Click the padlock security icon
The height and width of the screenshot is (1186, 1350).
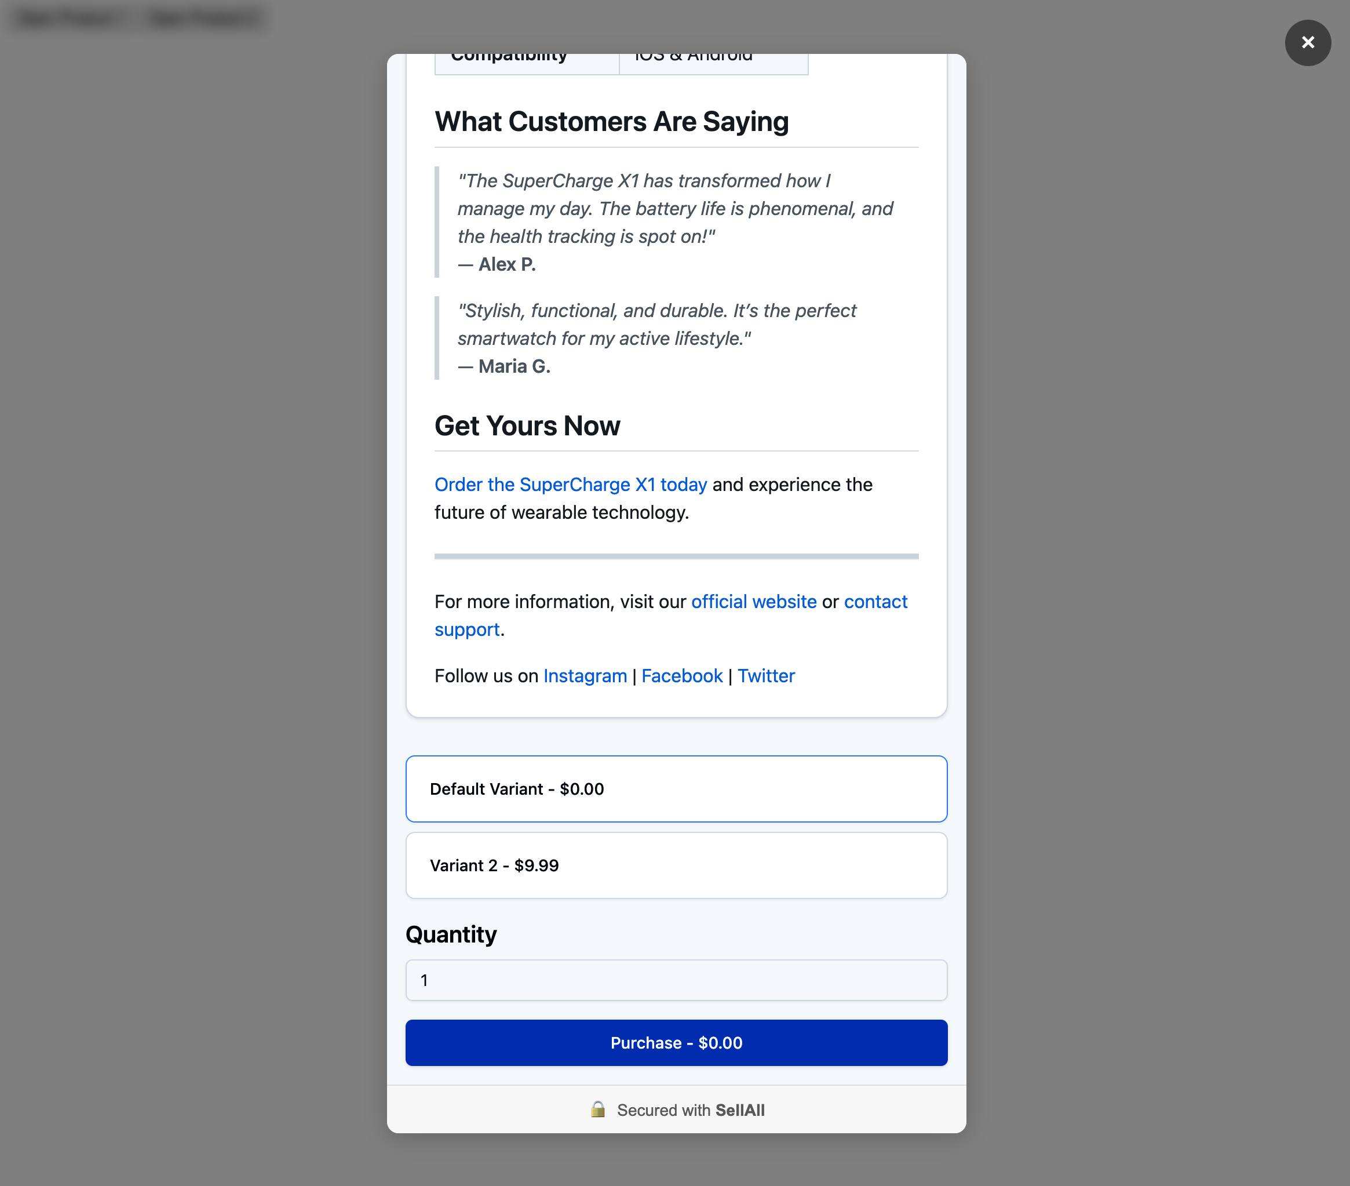point(598,1109)
